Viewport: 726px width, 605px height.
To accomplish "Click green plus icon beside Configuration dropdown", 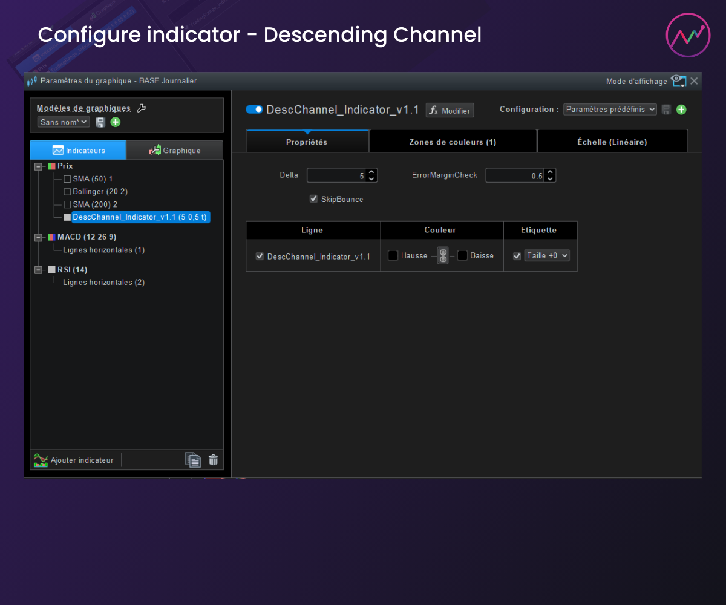I will 681,110.
